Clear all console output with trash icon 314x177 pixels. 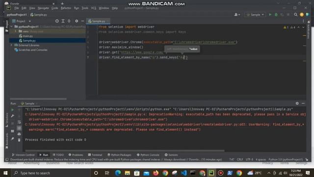coord(19,140)
